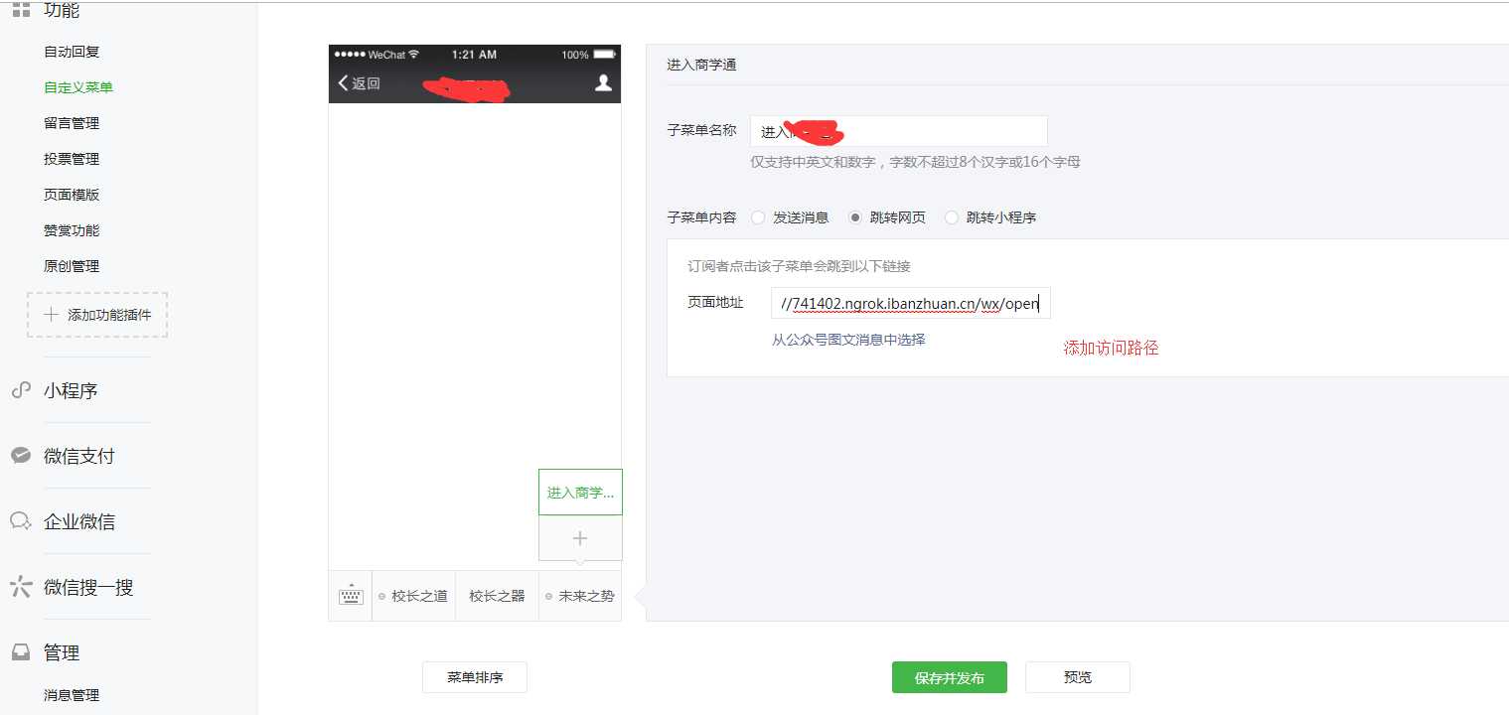Screen dimensions: 1509x715
Task: Click the 微信搜一搜 star icon
Action: click(x=21, y=587)
